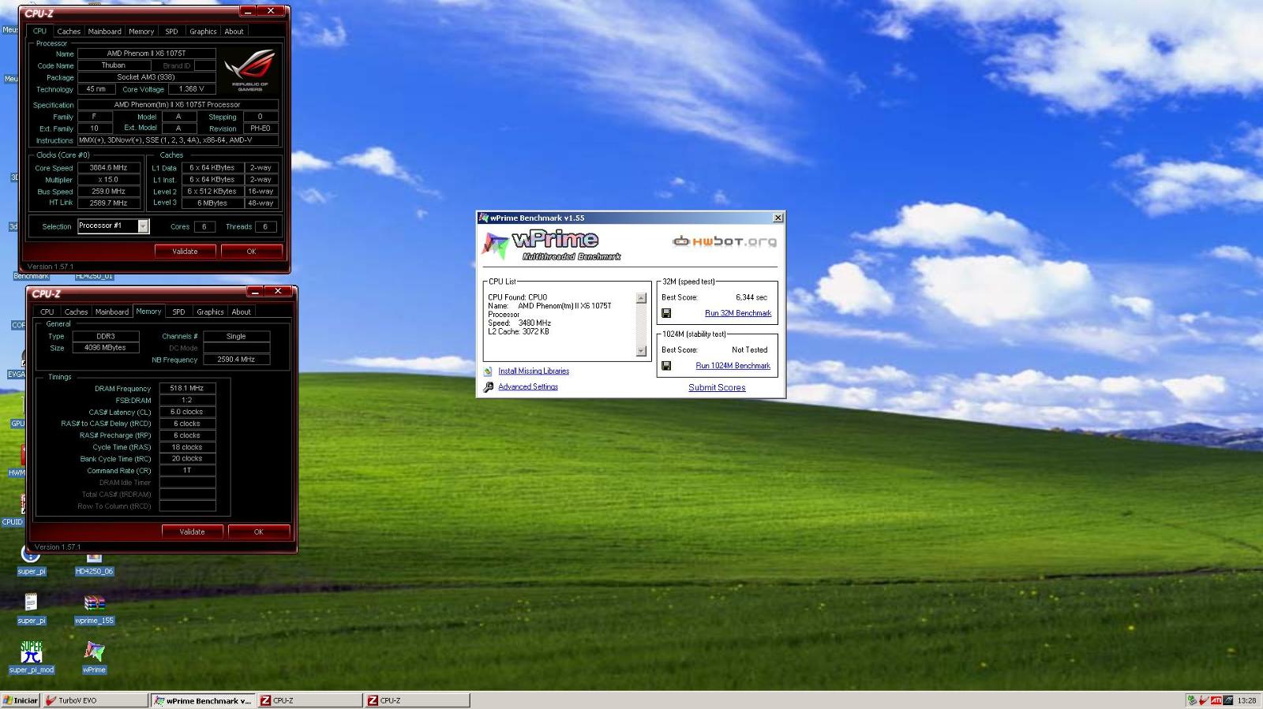The height and width of the screenshot is (709, 1263).
Task: Click Validate in the CPU-Z memory window
Action: pos(192,532)
